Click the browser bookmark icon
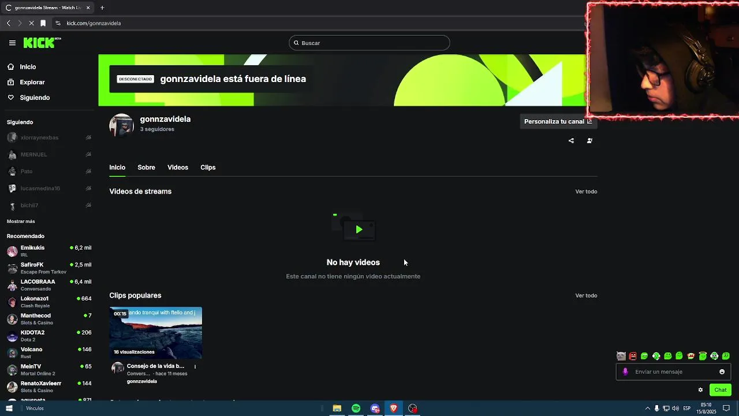The image size is (739, 416). 43,23
